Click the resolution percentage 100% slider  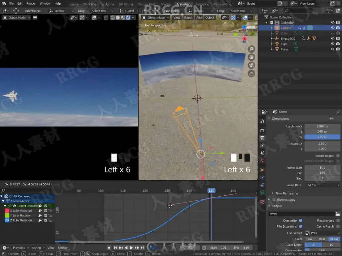pos(322,137)
